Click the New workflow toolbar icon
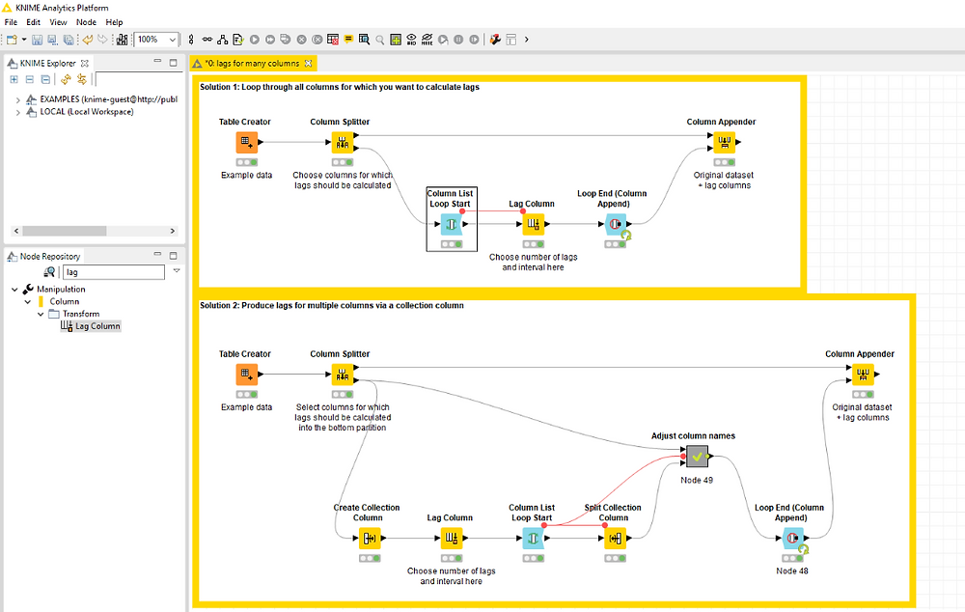This screenshot has width=965, height=612. pos(12,40)
